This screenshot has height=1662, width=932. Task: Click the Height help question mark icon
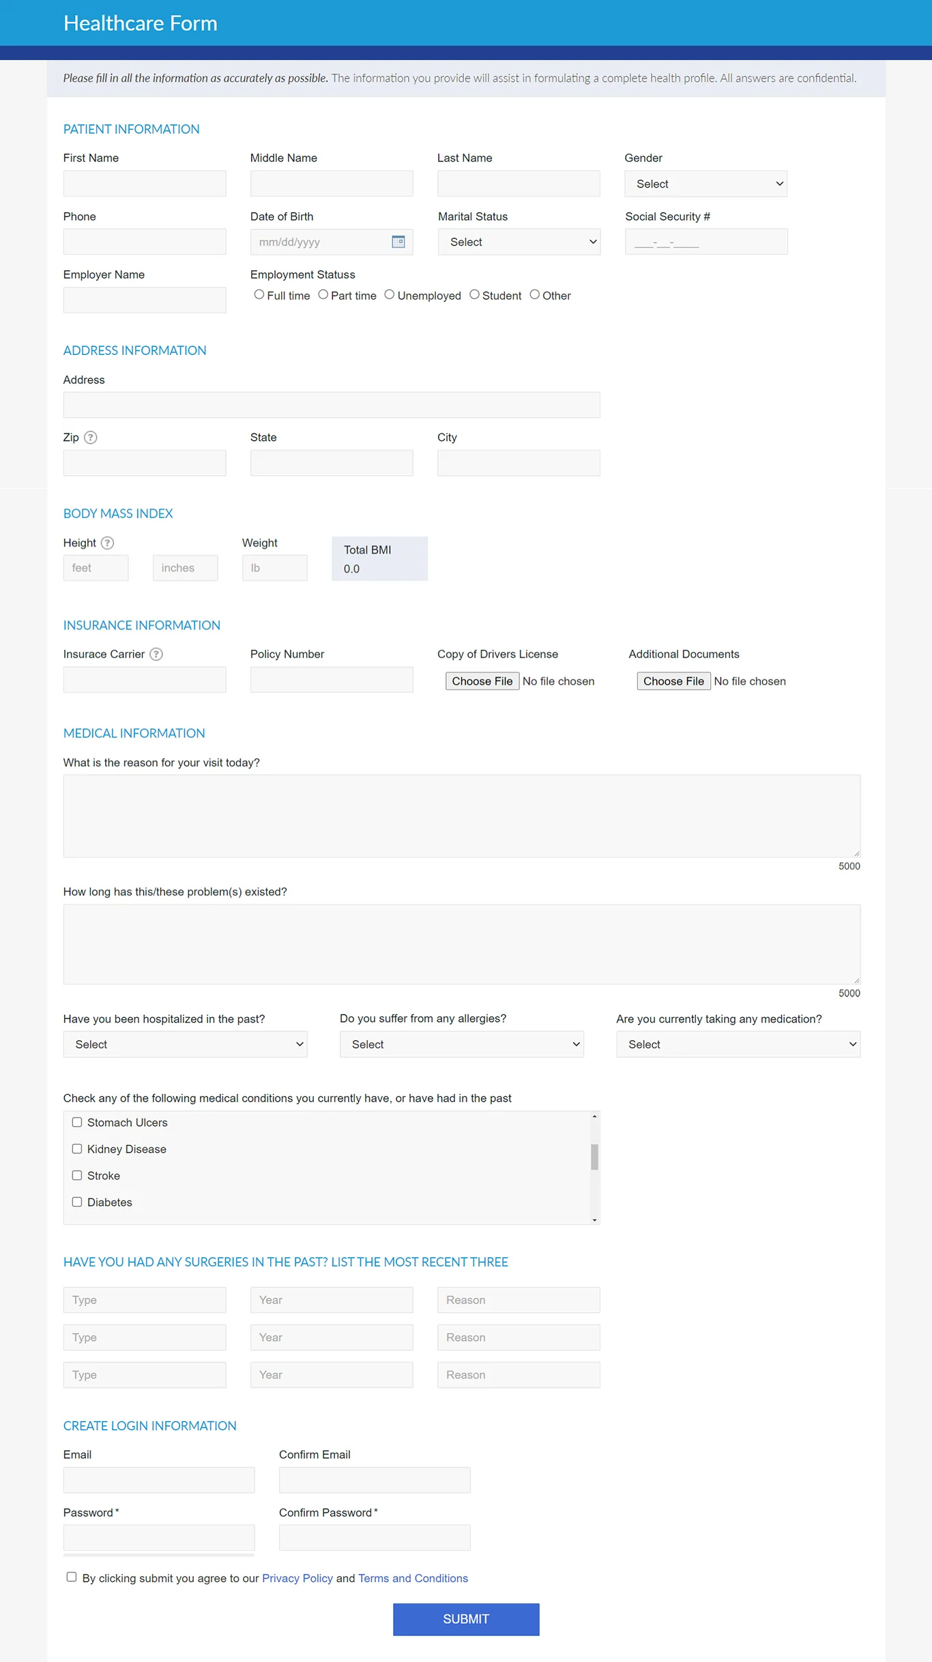107,543
